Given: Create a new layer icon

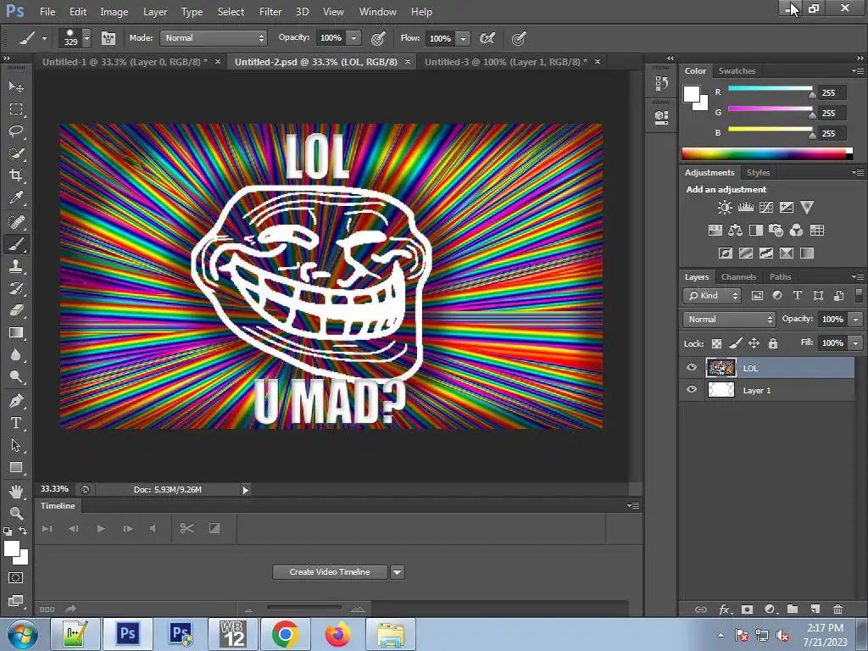Looking at the screenshot, I should [x=815, y=609].
